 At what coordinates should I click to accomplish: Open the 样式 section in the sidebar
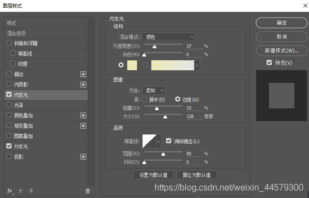pos(46,23)
